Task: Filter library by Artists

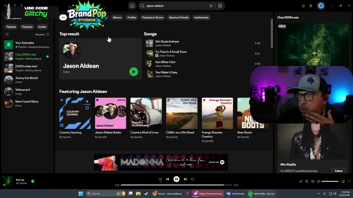Action: point(42,27)
